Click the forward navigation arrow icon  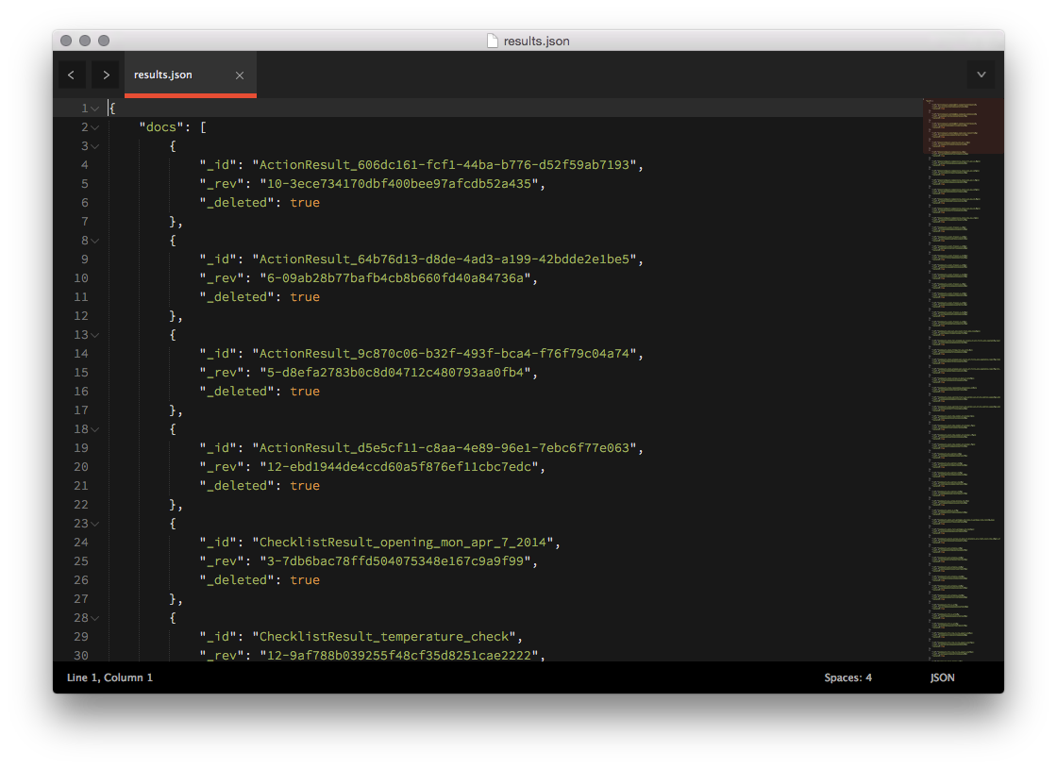(106, 75)
